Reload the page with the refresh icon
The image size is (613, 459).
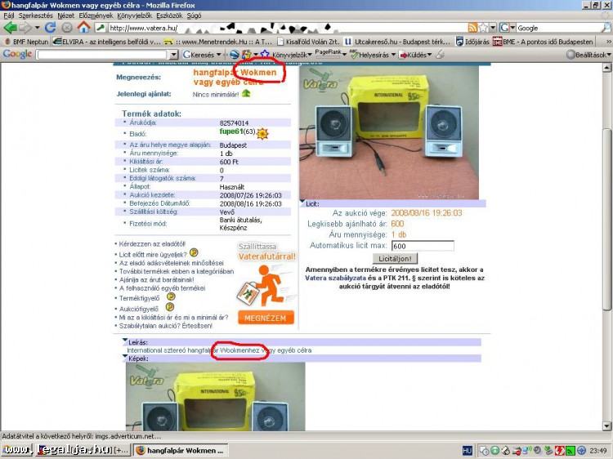pos(50,28)
